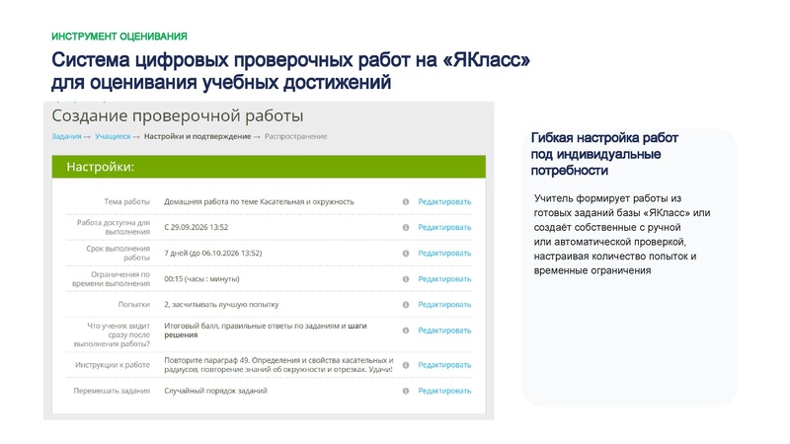Image resolution: width=790 pixels, height=444 pixels.
Task: Edit the Работа доступна для выполнения date
Action: [444, 228]
